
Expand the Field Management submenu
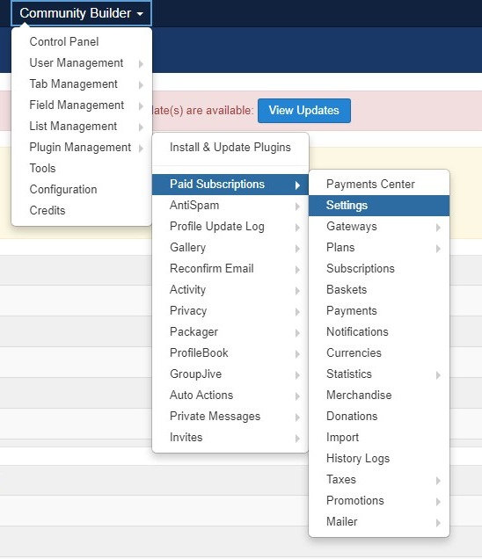pos(82,105)
